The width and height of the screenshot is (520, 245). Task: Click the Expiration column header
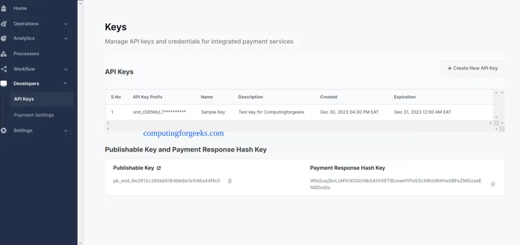pos(405,97)
